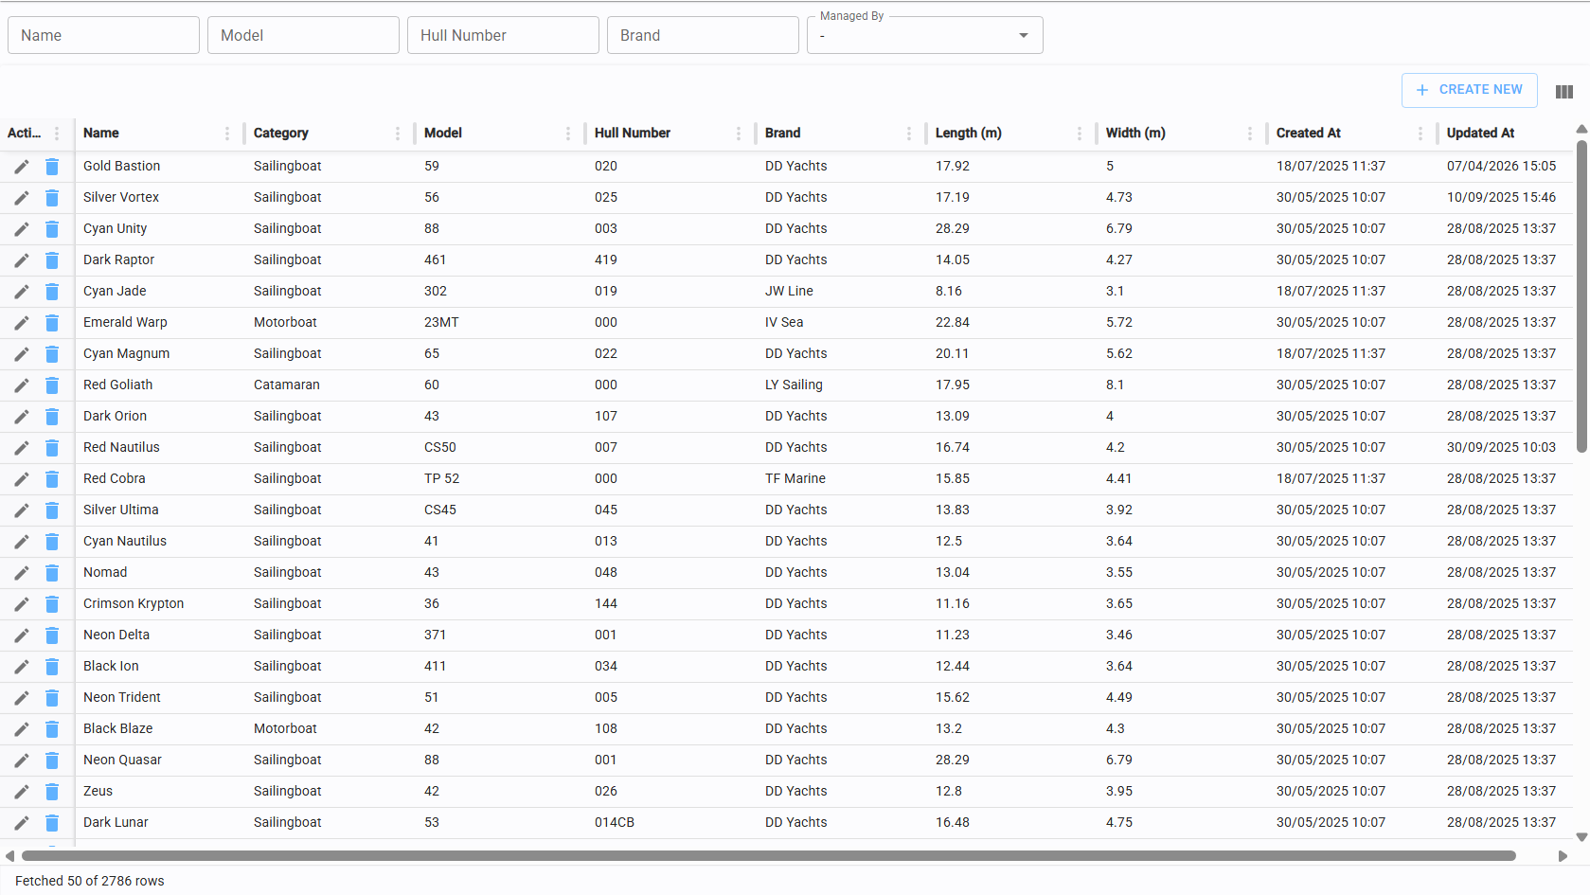Click the horizontal scrollbar right arrow
This screenshot has width=1590, height=895.
pyautogui.click(x=1563, y=856)
